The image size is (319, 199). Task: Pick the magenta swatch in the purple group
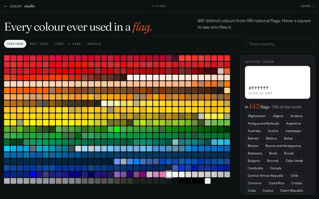tap(143, 174)
